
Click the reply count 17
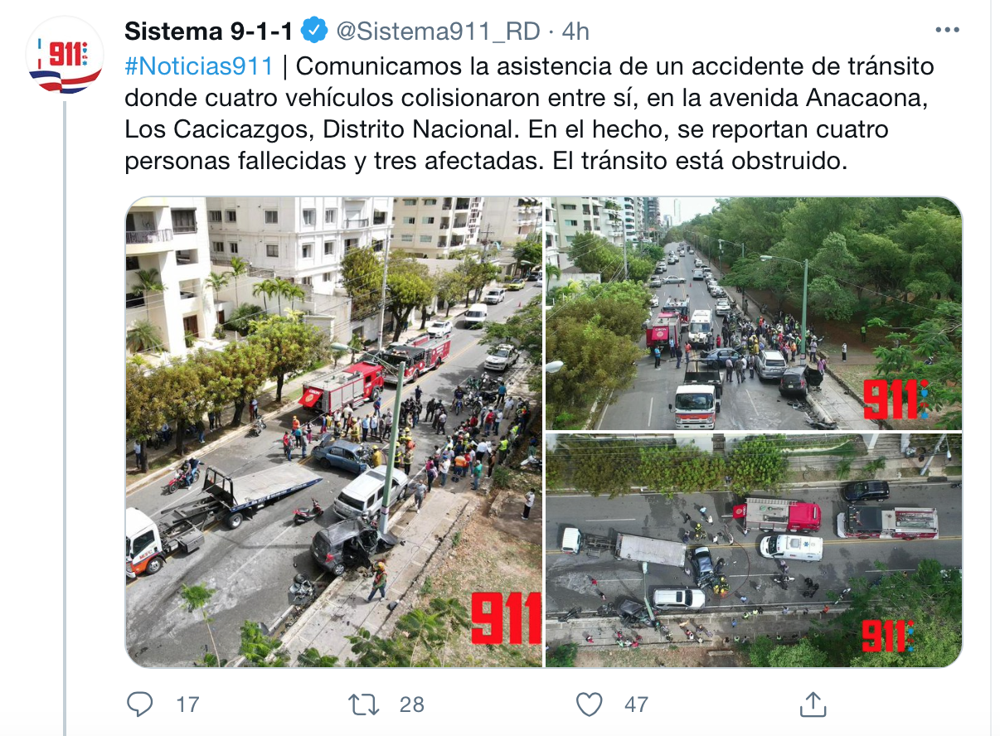[x=188, y=705]
